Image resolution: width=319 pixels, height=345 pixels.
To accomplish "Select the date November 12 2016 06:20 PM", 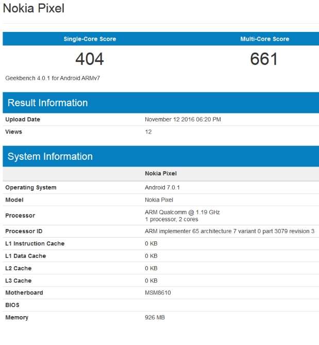I will pyautogui.click(x=183, y=120).
